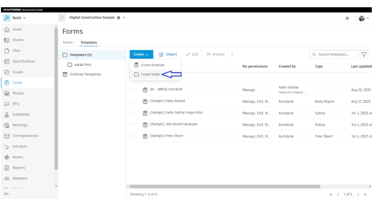Open the [Sample] Daily Report template
This screenshot has width=379, height=206.
pos(168,101)
